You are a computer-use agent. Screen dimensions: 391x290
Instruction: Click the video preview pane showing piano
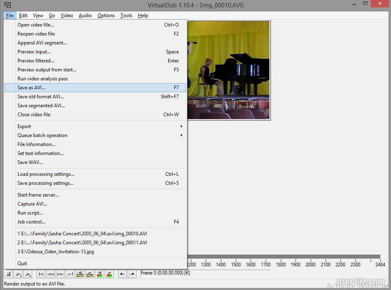(x=229, y=70)
